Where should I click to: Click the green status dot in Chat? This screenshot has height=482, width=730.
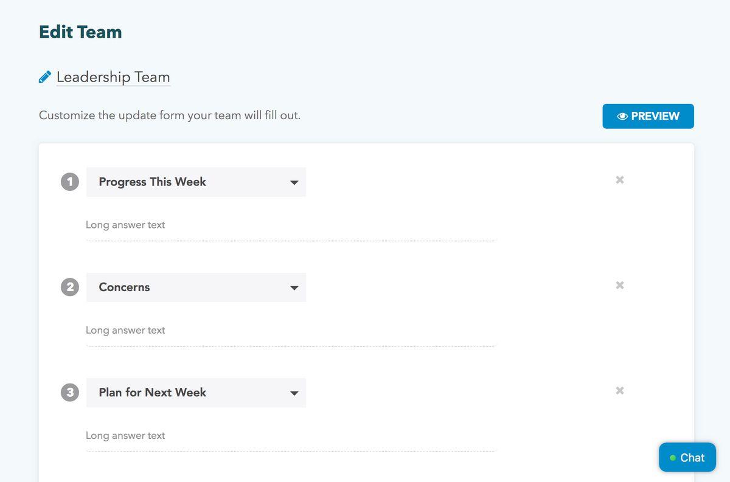pos(672,458)
